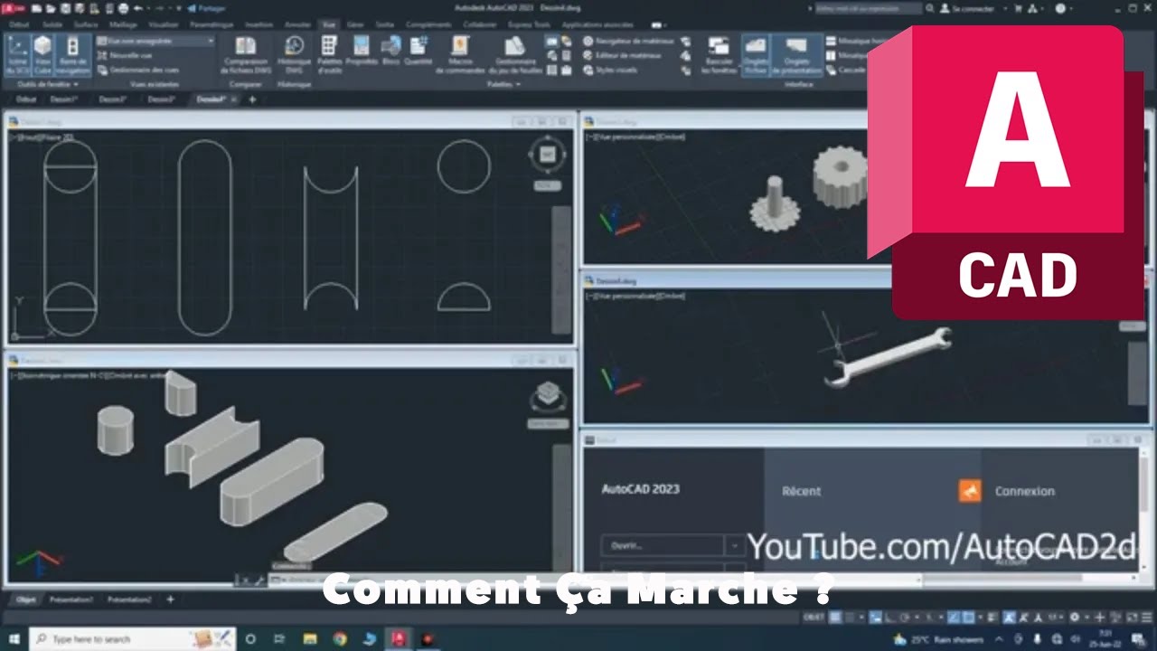Select the Début ribbon tab

18,24
